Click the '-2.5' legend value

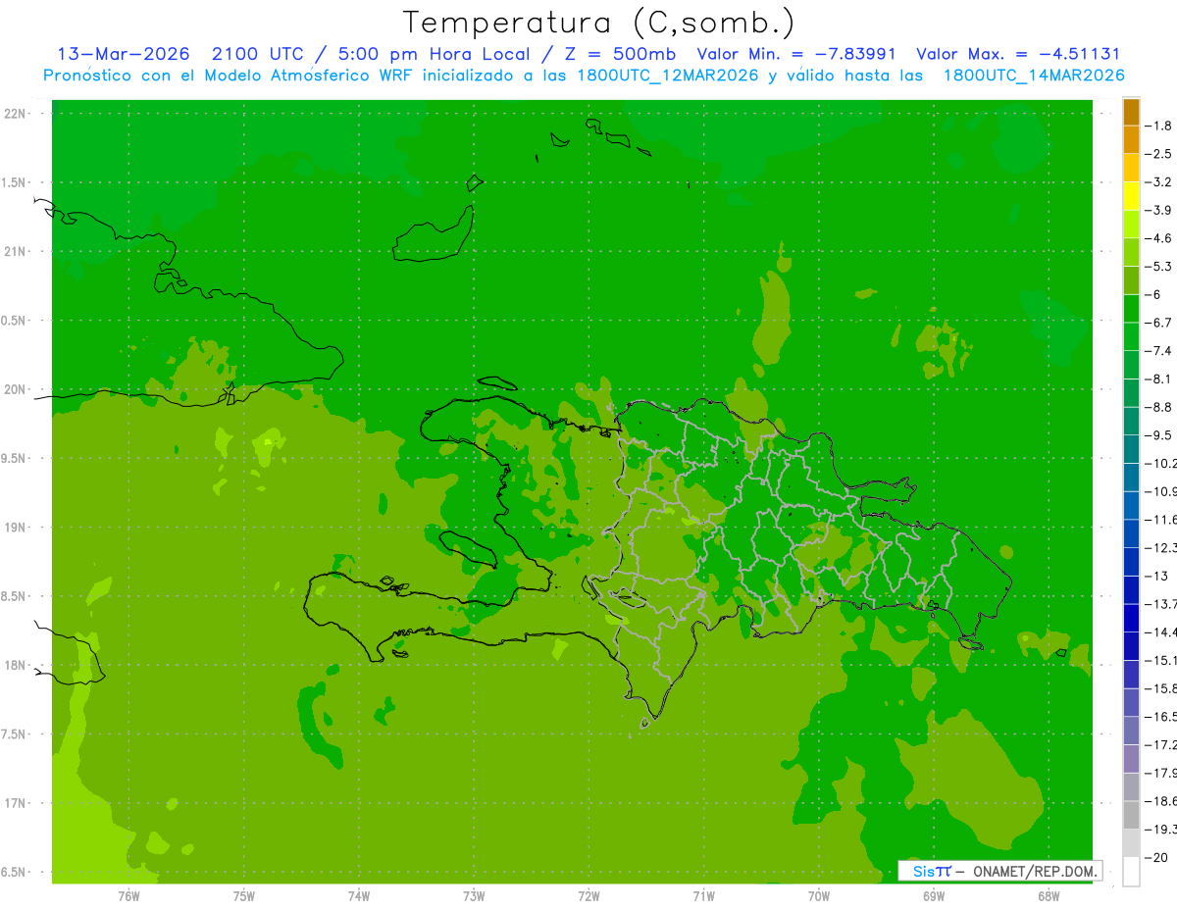pos(1158,154)
